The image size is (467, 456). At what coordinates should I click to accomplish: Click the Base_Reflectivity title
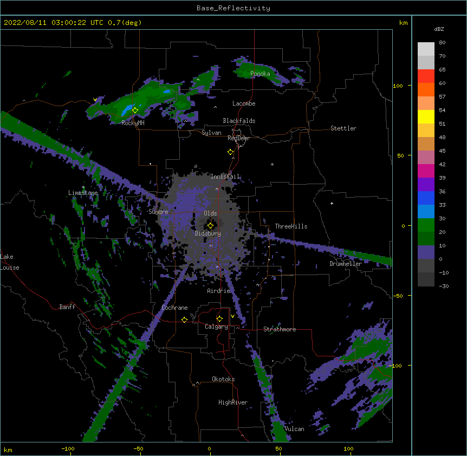click(x=233, y=8)
